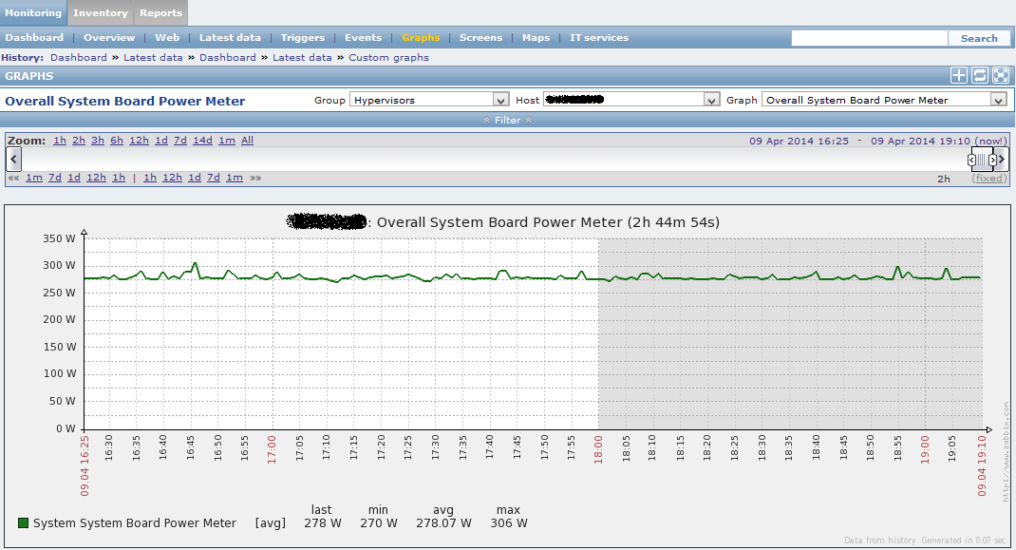
Task: Click System System Board Power Meter legend label
Action: pyautogui.click(x=135, y=522)
